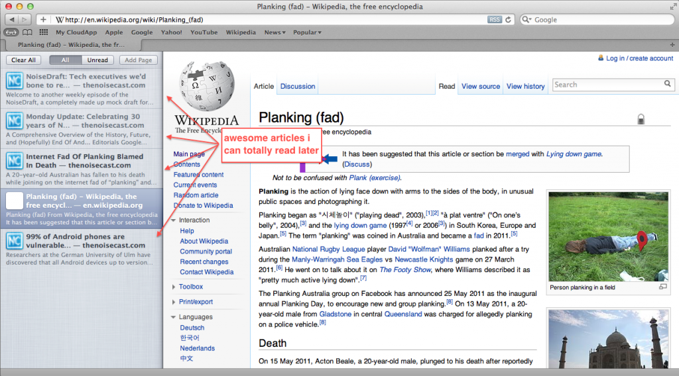This screenshot has width=679, height=376.
Task: Show bookmarks with the open book icon
Action: [x=27, y=32]
